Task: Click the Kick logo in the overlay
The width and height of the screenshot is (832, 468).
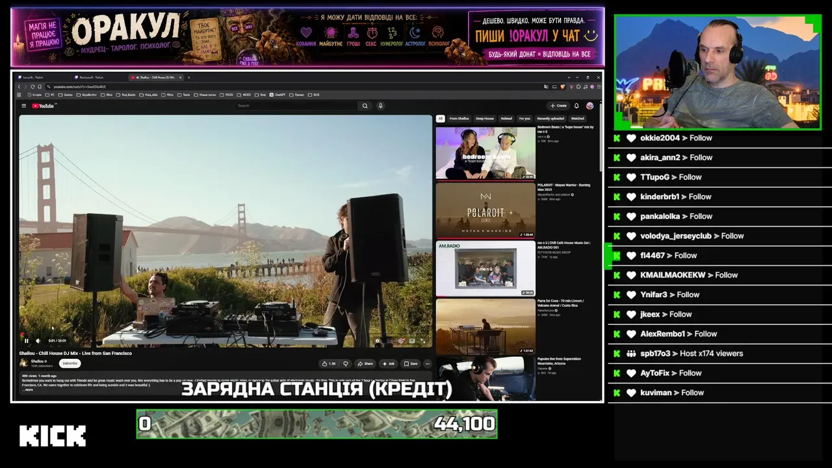Action: (x=53, y=436)
